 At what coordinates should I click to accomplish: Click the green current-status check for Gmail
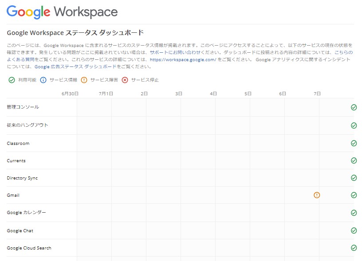pyautogui.click(x=354, y=195)
